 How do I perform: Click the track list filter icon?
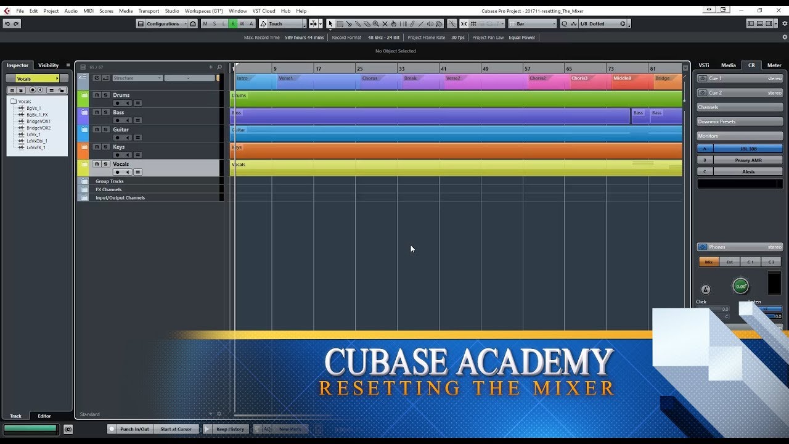(x=83, y=67)
